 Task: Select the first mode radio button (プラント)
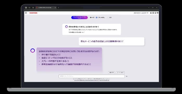[96, 18]
